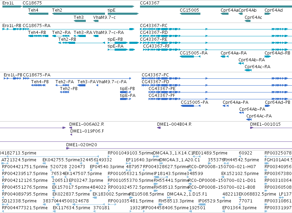Click the Teh2 gene label
This screenshot has width=292, height=213.
pos(57,10)
